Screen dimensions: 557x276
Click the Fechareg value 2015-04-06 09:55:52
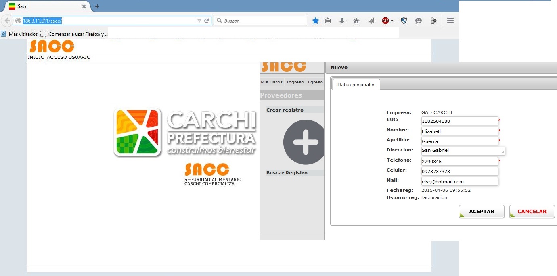pyautogui.click(x=446, y=190)
